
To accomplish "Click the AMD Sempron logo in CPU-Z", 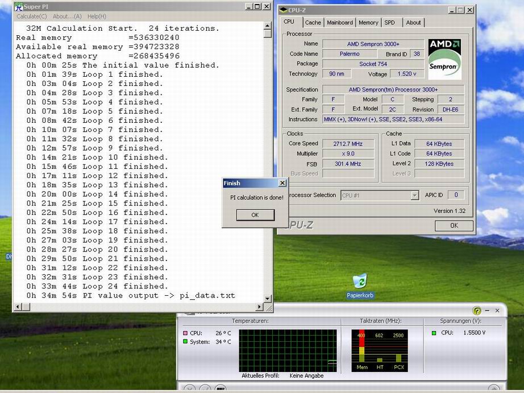I will 444,59.
